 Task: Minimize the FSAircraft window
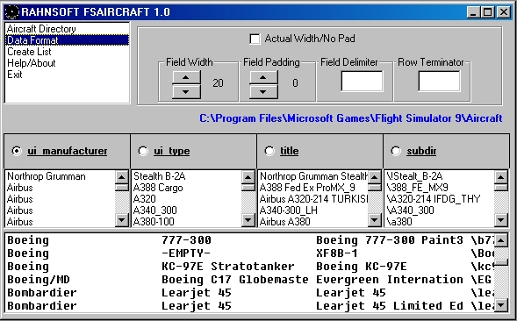pyautogui.click(x=473, y=12)
